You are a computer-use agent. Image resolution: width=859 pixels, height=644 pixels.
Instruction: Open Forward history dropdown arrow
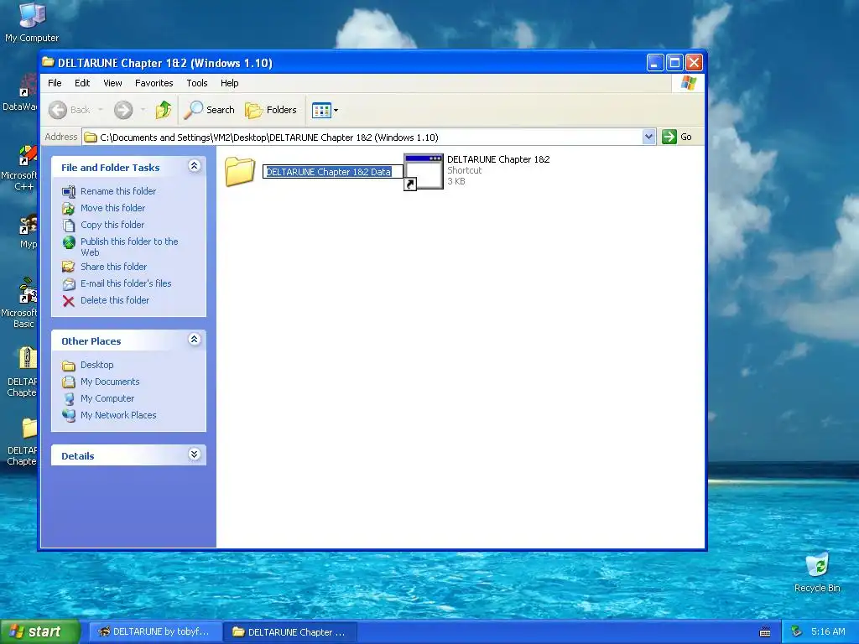(x=143, y=110)
